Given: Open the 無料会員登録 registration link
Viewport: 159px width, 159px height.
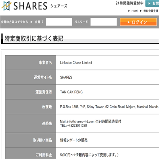Looking at the screenshot, I should pos(151,11).
